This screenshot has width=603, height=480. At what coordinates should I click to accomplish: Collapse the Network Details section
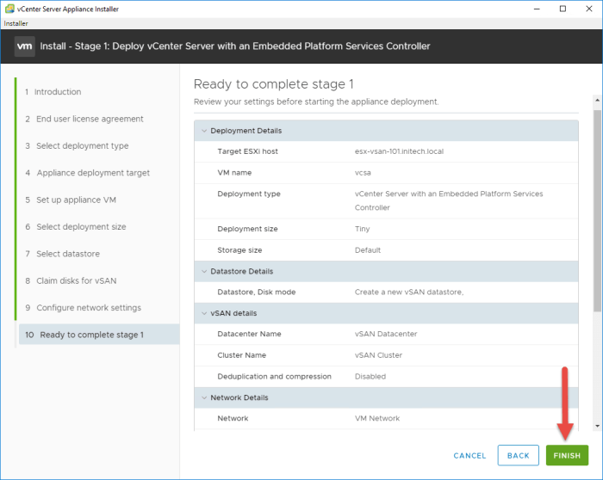click(204, 397)
